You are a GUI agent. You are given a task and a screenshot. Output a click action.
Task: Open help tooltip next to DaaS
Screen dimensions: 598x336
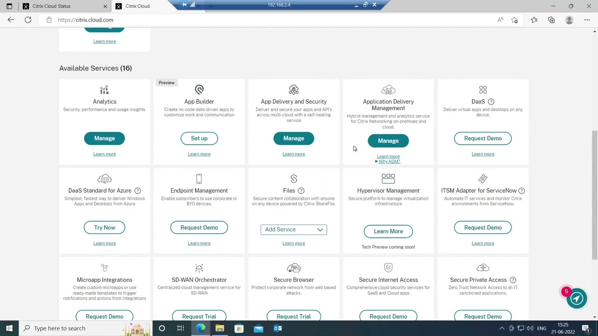[x=491, y=102]
